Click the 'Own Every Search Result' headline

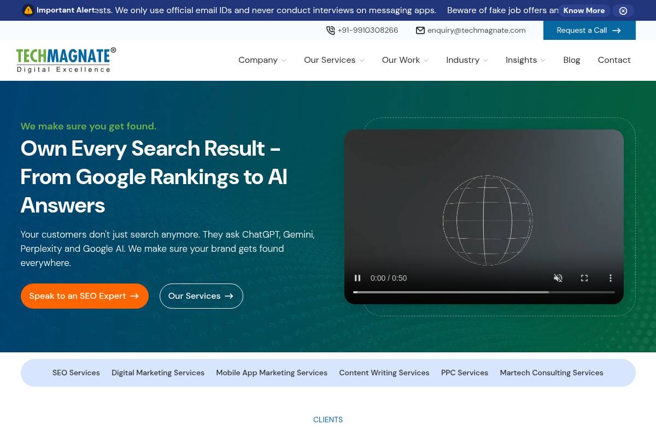(154, 177)
